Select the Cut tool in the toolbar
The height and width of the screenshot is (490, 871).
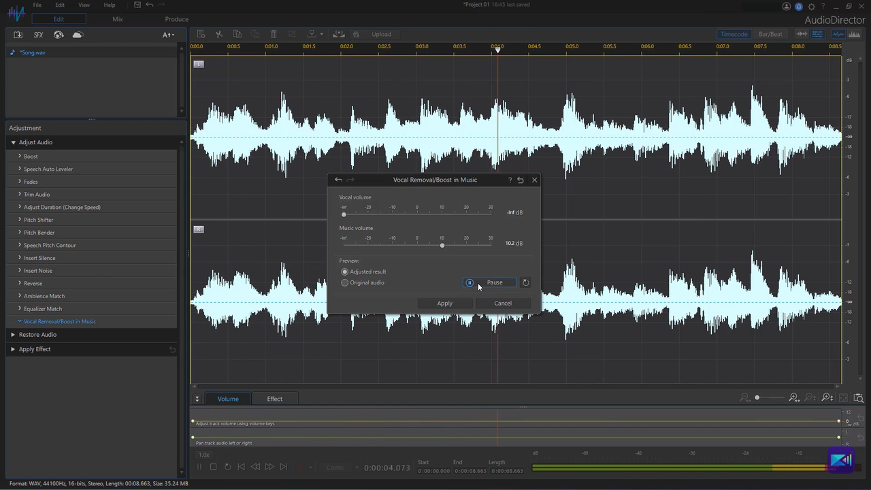point(218,34)
